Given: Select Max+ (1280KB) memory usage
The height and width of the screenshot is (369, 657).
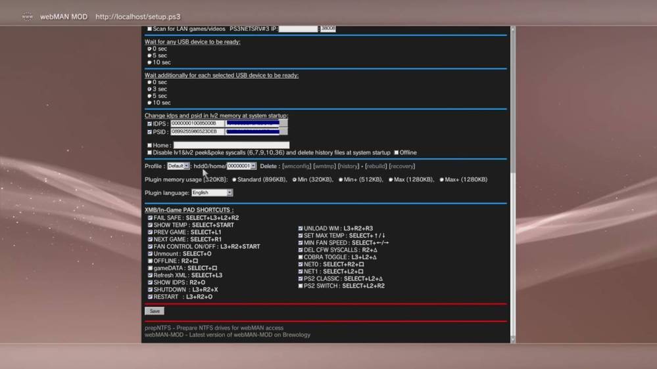Looking at the screenshot, I should (x=441, y=180).
